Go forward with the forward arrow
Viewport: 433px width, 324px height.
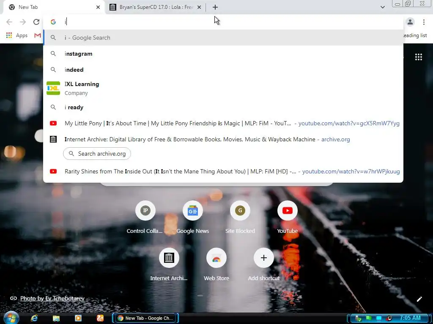(23, 22)
